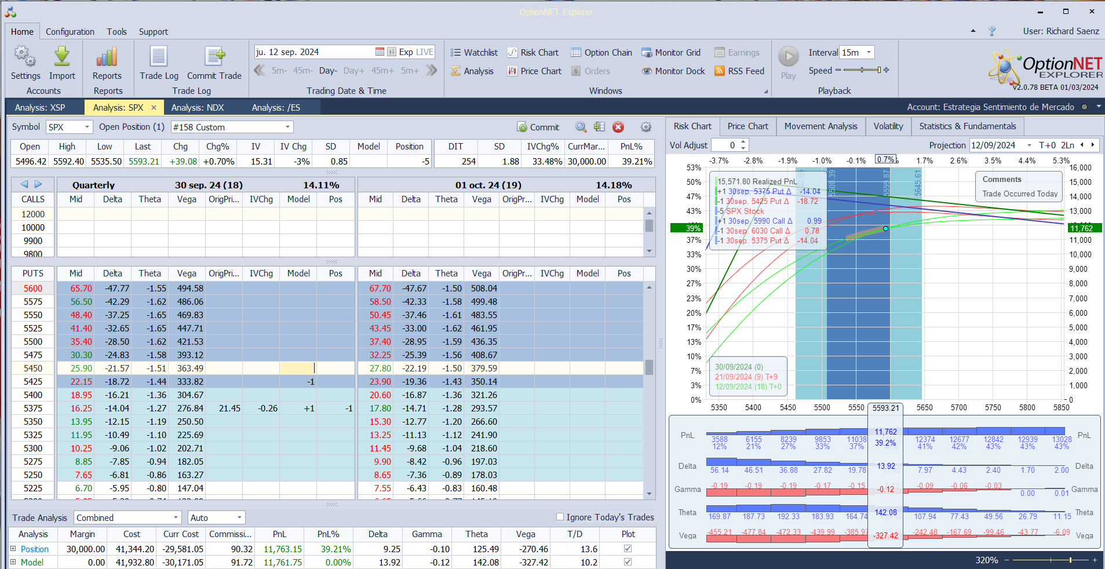
Task: Open the Open Position #158 Custom dropdown
Action: pos(287,127)
